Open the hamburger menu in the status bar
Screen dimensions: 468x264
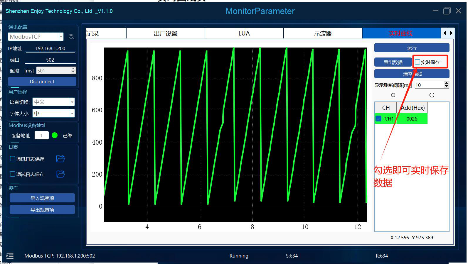(10, 256)
